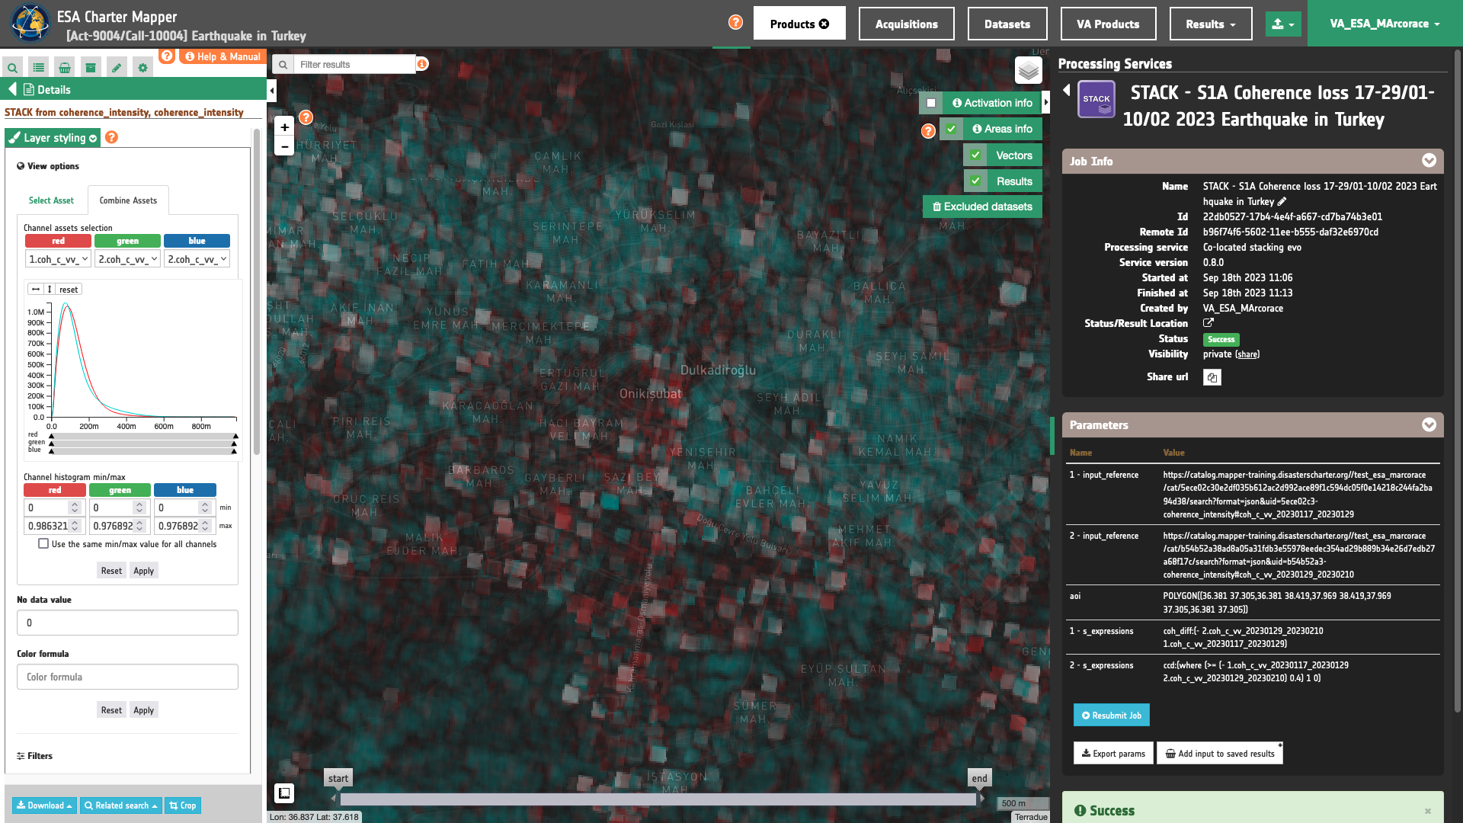Click Add input to saved results
Viewport: 1463px width, 823px height.
[1220, 753]
